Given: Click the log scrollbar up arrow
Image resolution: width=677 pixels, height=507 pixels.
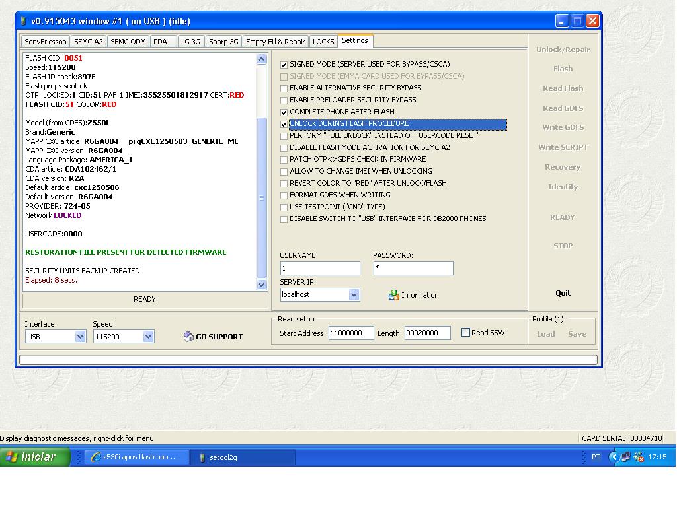Looking at the screenshot, I should (x=262, y=59).
